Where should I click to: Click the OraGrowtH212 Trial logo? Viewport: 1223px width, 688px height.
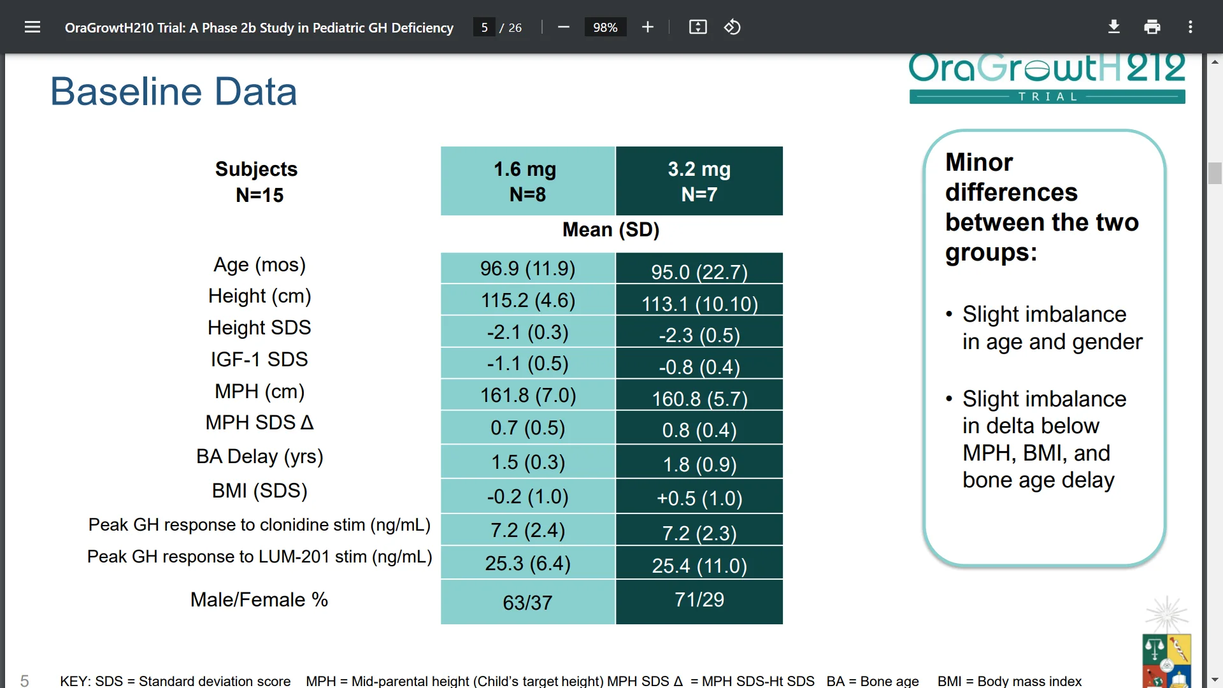1047,78
